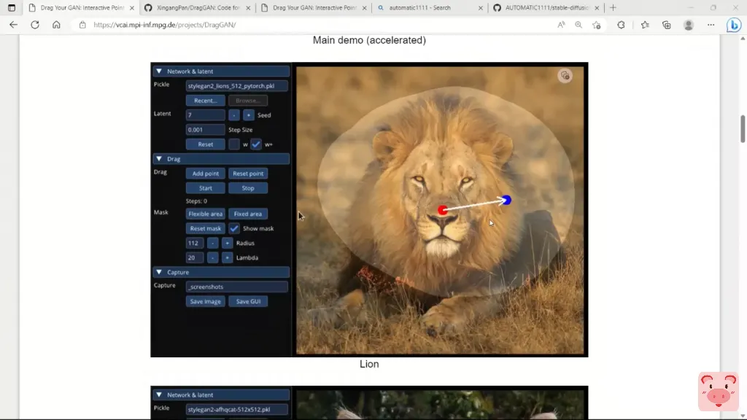Open the zoom magnifier icon in address bar

(x=578, y=25)
